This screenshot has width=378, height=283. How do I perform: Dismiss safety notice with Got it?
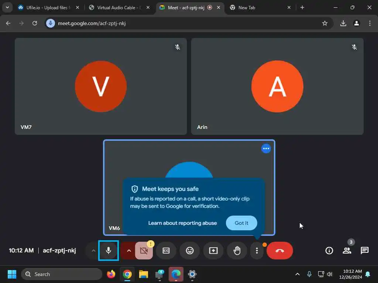241,223
